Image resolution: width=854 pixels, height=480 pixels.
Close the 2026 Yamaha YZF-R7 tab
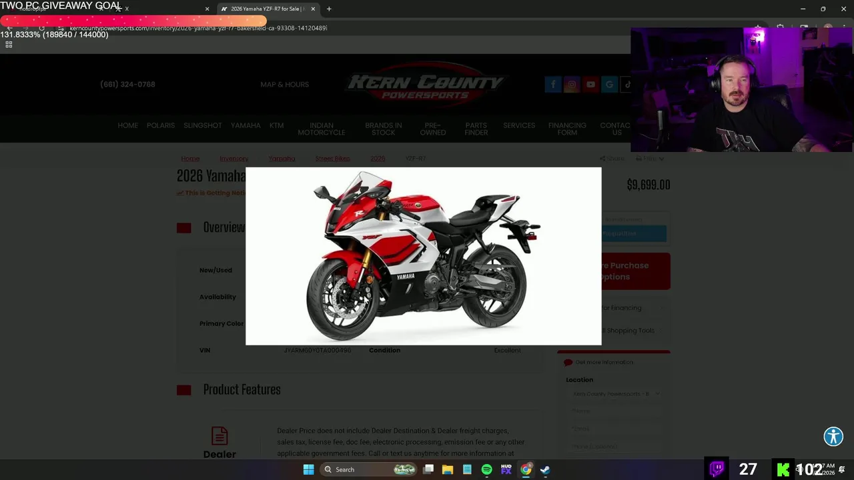point(313,9)
